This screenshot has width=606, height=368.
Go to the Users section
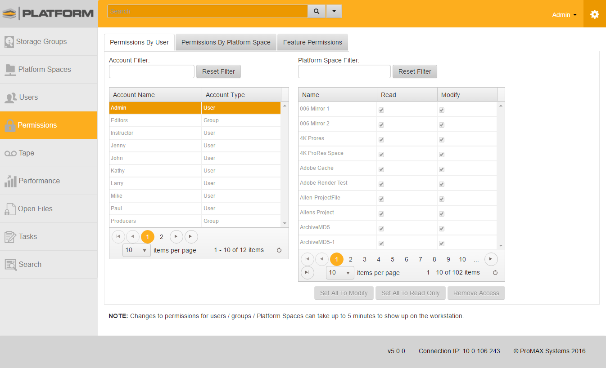point(49,98)
